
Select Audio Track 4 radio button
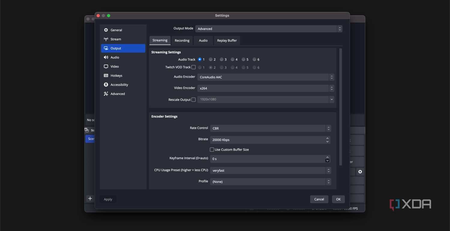point(232,59)
